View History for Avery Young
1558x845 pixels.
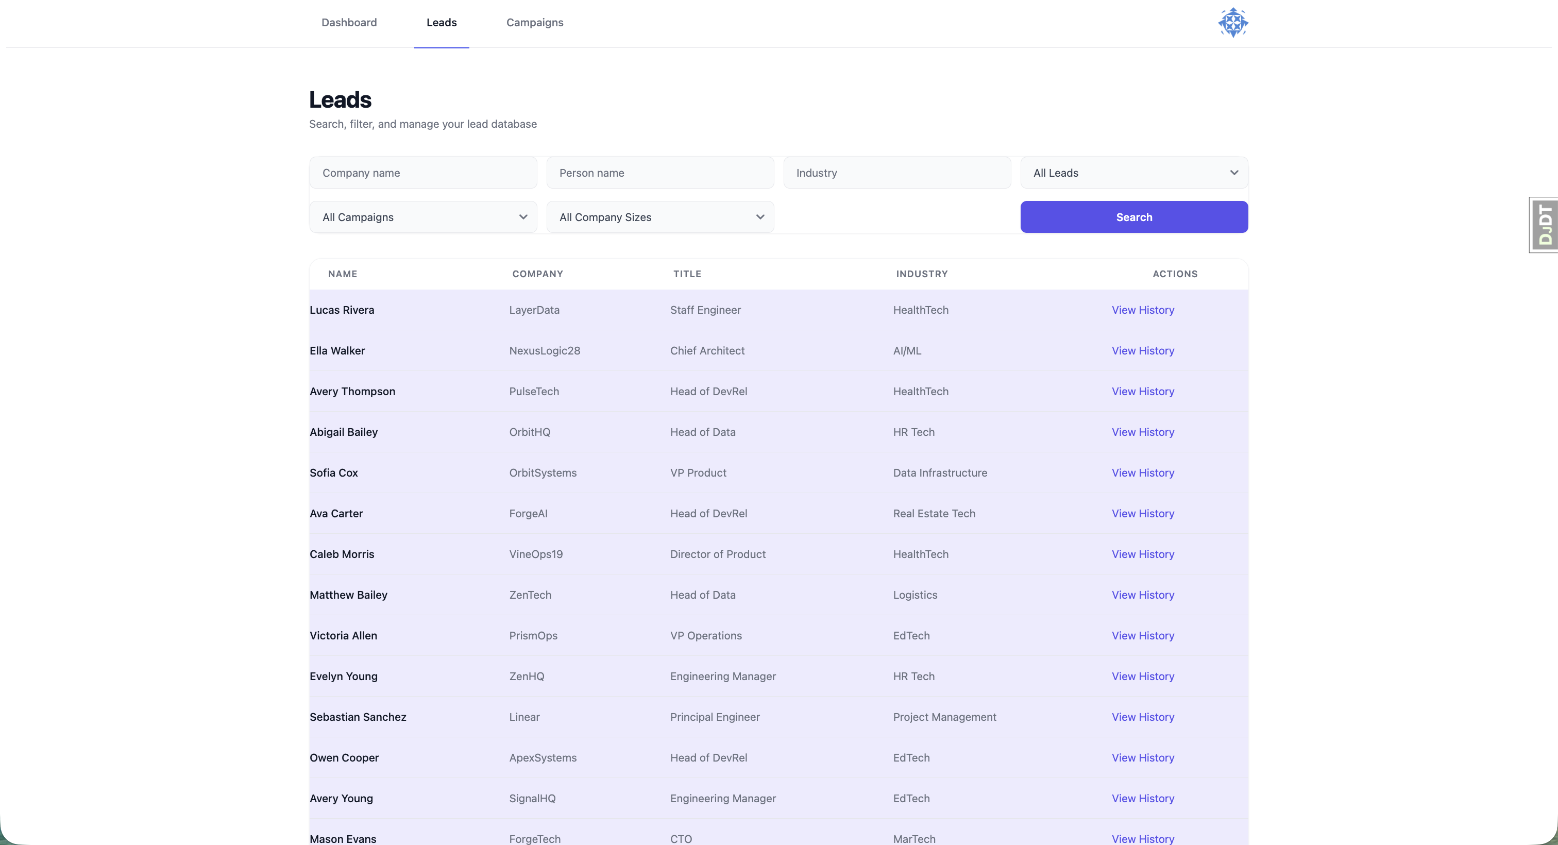[1143, 798]
